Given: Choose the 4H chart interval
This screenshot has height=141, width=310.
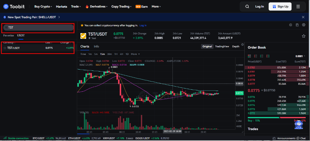Looking at the screenshot, I should click(122, 54).
